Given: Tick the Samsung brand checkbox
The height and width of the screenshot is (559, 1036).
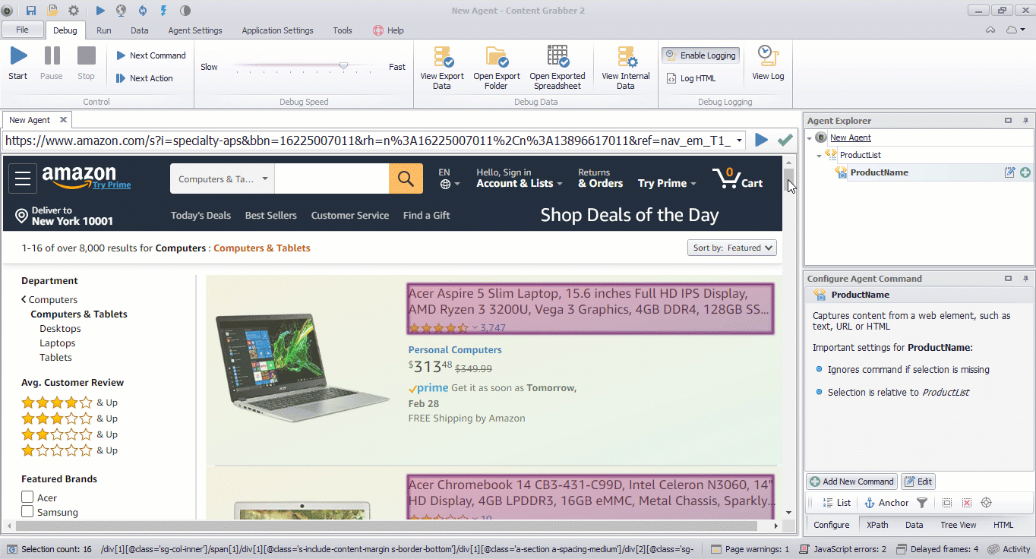Looking at the screenshot, I should click(x=27, y=512).
